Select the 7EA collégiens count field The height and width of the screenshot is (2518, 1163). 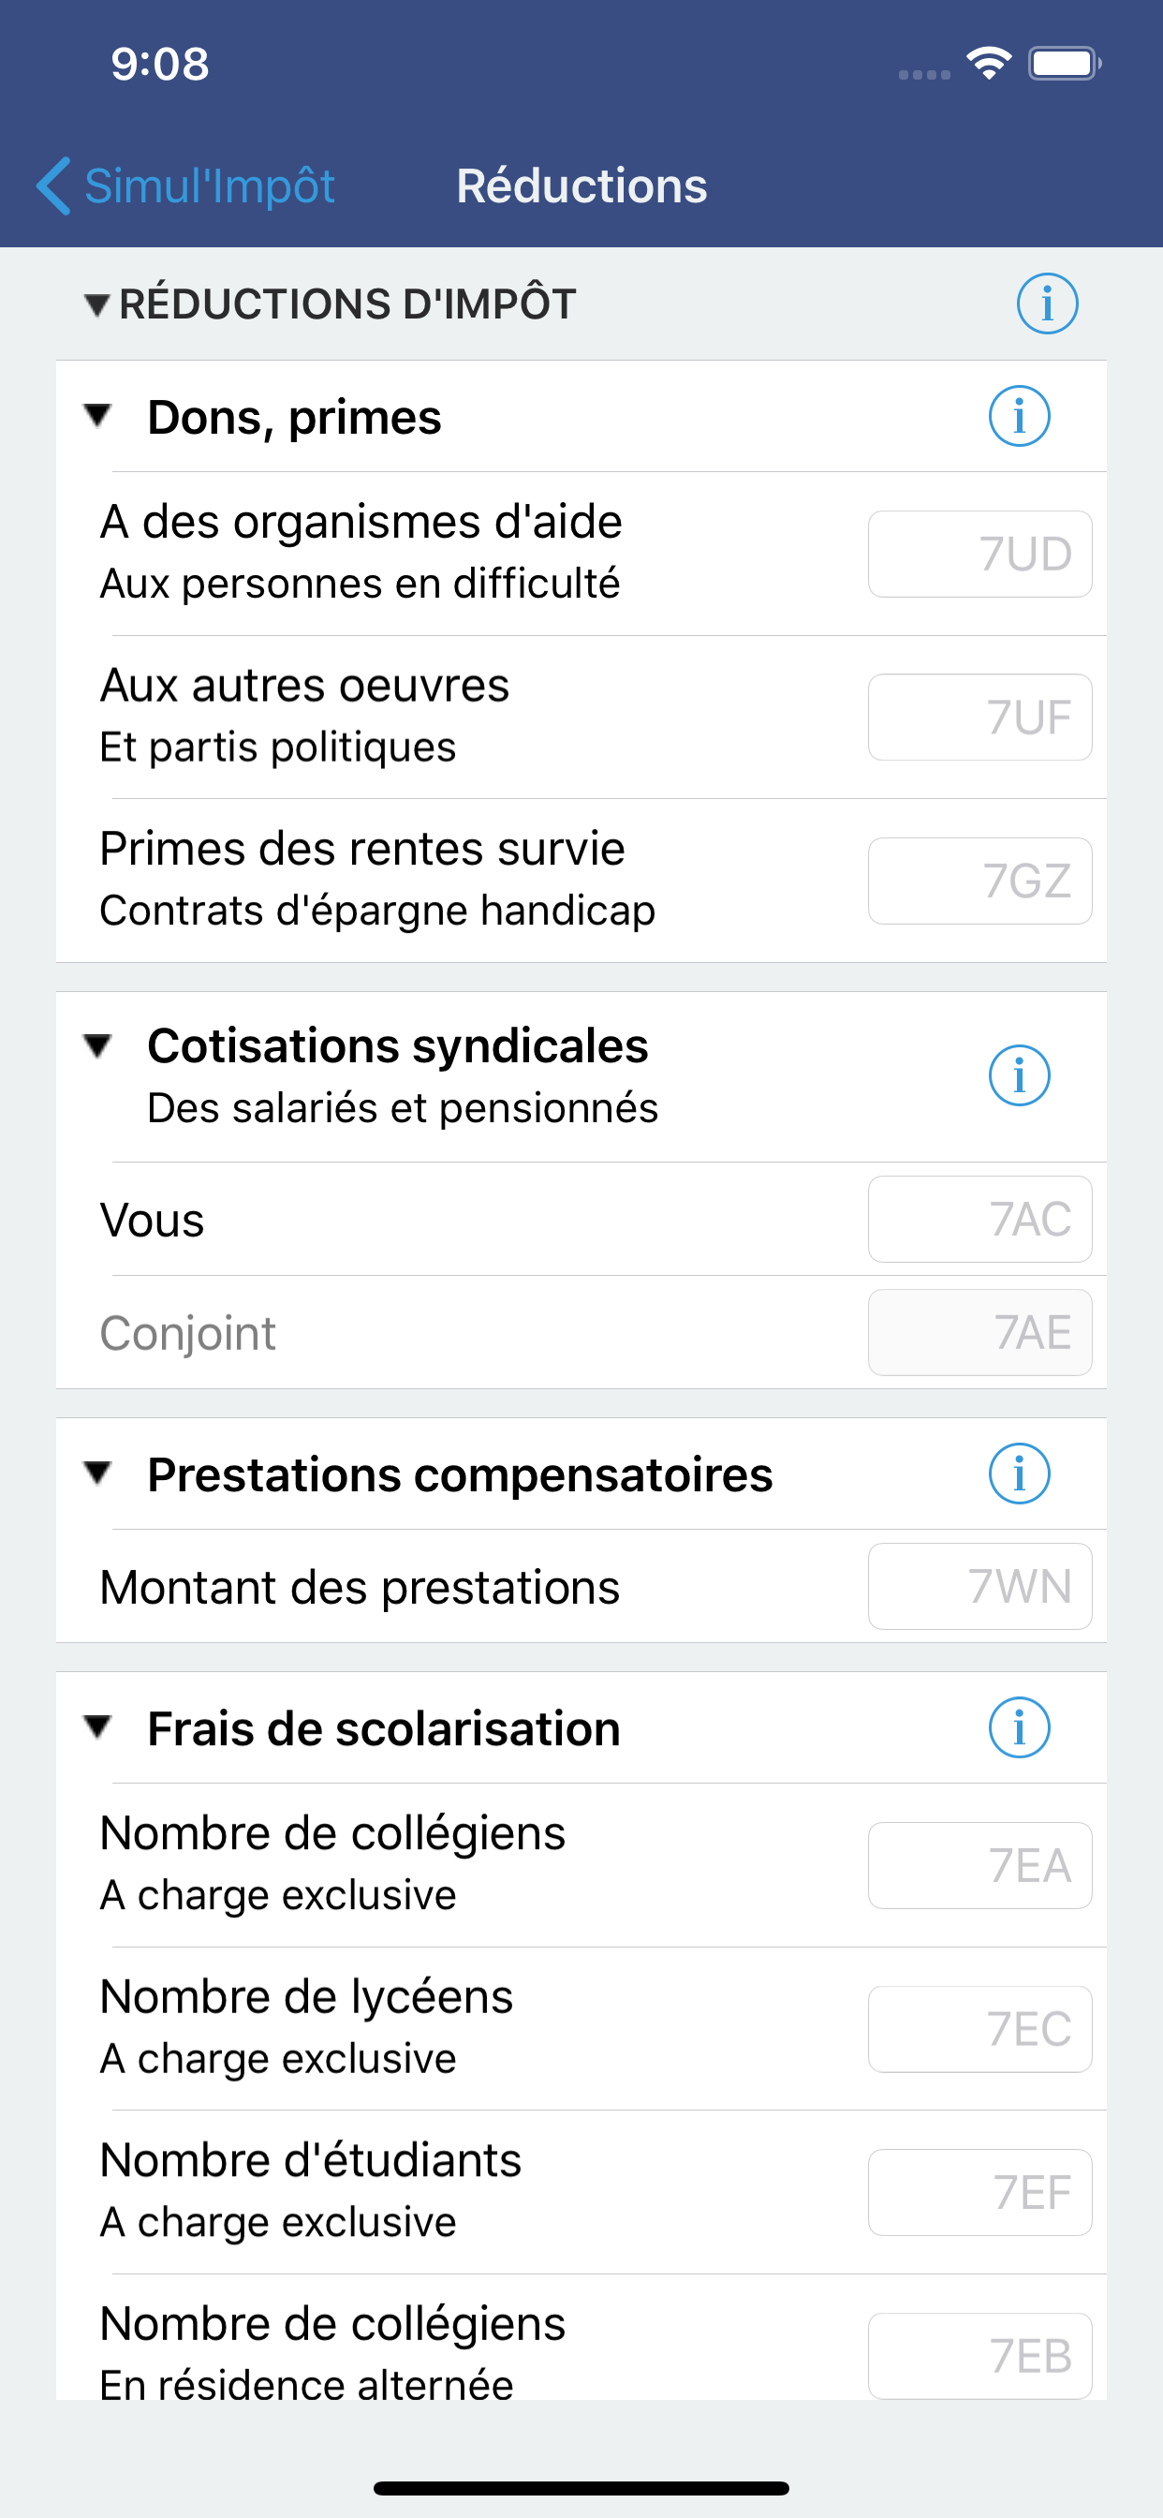coord(979,1865)
